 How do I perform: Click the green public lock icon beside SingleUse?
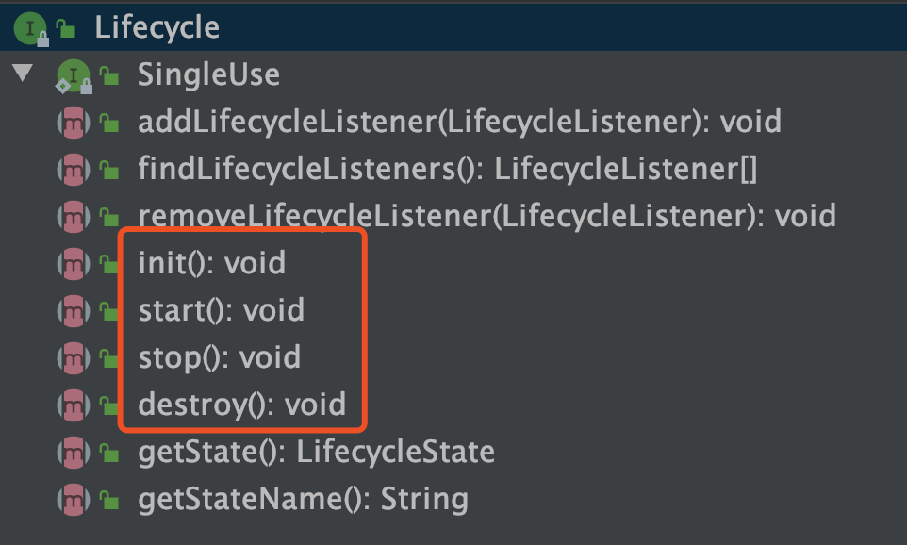tap(108, 75)
